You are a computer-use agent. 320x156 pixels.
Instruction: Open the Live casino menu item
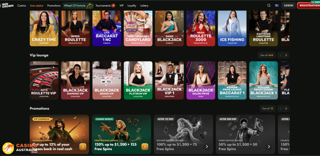click(x=37, y=6)
